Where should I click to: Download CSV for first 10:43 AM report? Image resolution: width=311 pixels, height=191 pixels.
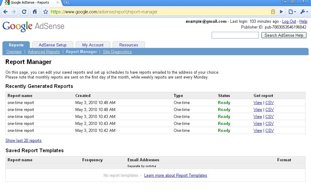click(270, 117)
